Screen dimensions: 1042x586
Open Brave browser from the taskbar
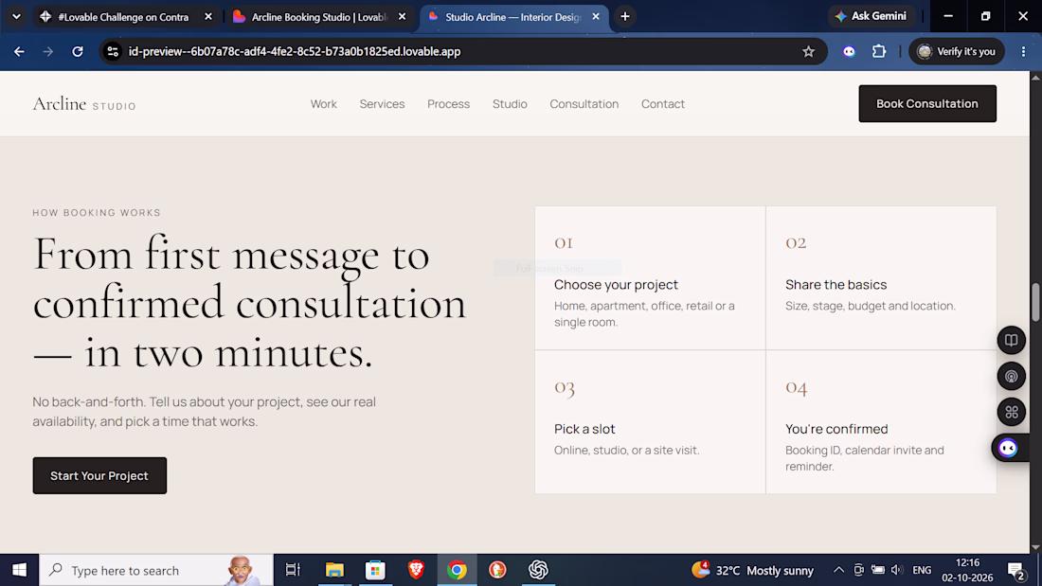click(x=416, y=570)
